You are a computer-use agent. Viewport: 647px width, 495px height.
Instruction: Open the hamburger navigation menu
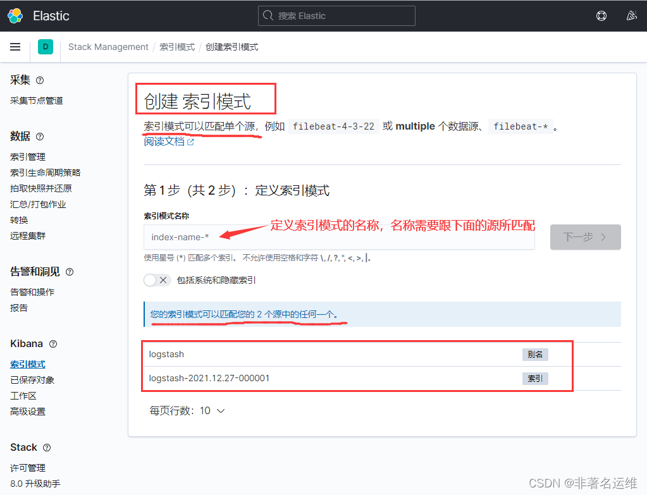[15, 47]
